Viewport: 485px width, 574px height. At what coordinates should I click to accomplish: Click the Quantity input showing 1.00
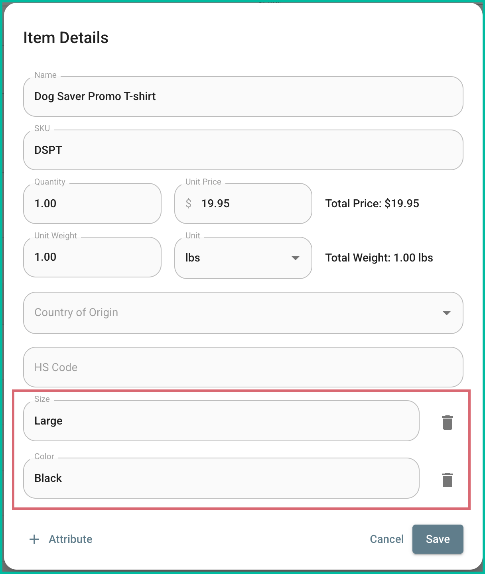92,203
